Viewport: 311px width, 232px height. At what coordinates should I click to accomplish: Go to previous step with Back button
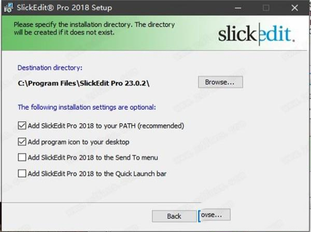click(x=174, y=216)
